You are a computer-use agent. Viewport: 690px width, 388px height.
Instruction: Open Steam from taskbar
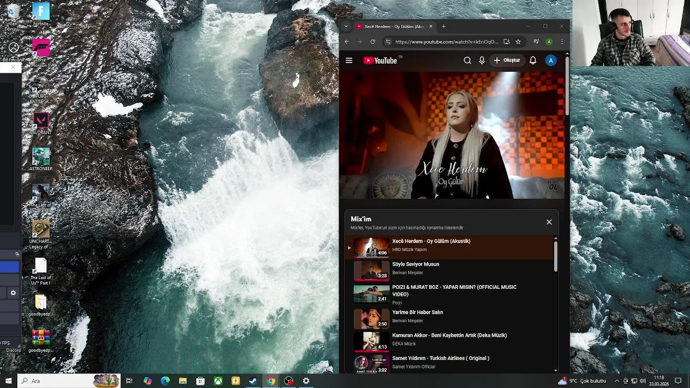tap(253, 381)
